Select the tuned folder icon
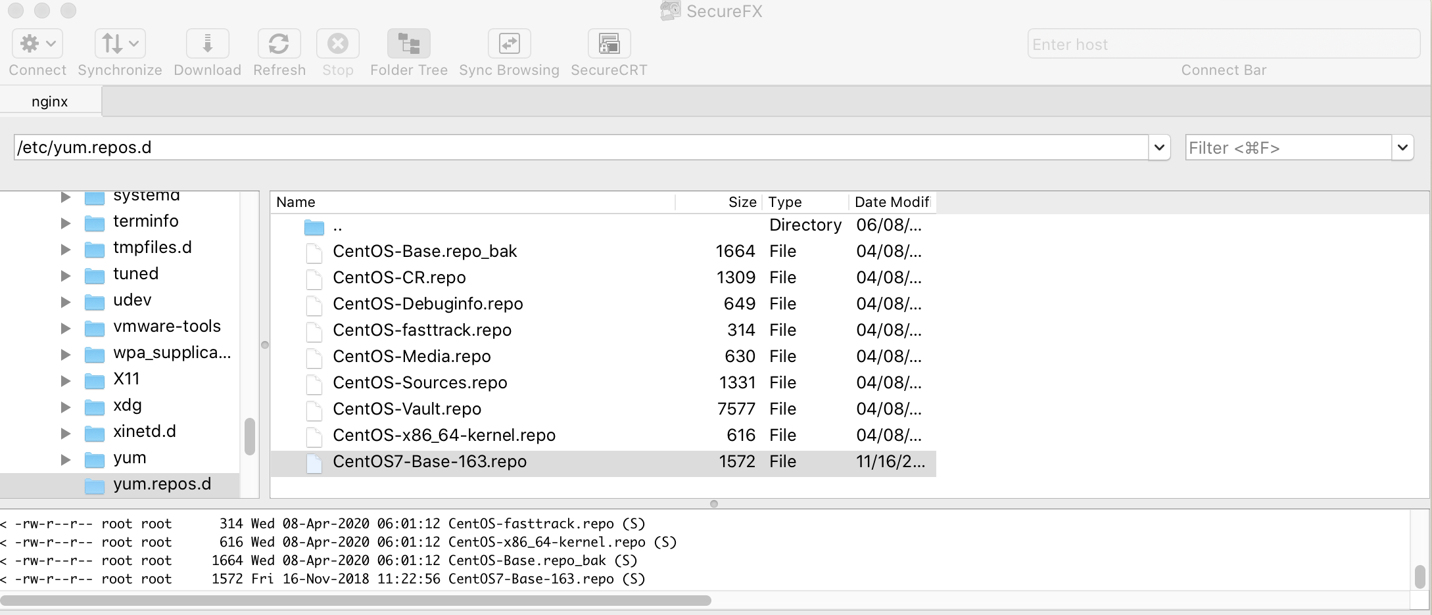The height and width of the screenshot is (615, 1432). point(95,276)
